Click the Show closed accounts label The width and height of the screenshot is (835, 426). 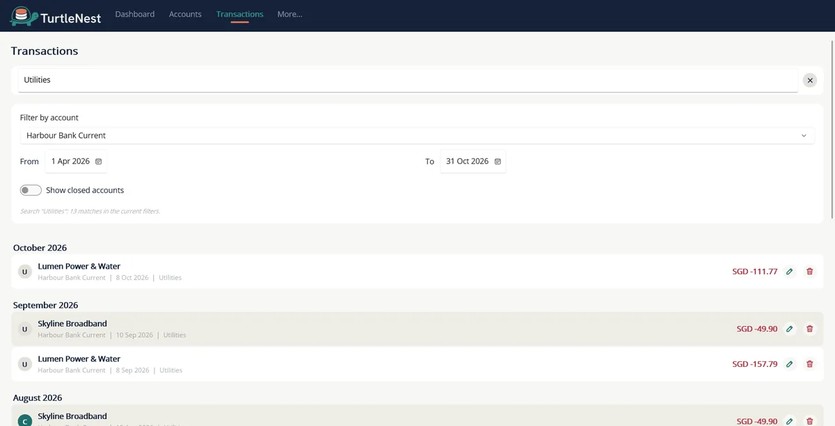85,190
